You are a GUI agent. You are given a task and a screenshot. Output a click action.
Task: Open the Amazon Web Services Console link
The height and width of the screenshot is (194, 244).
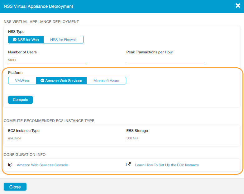coord(42,165)
